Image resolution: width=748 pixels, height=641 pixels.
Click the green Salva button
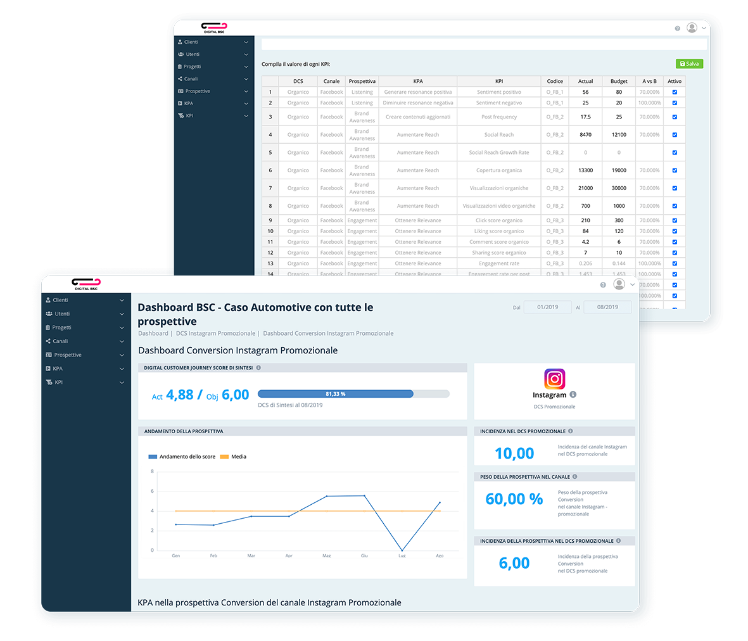tap(689, 64)
